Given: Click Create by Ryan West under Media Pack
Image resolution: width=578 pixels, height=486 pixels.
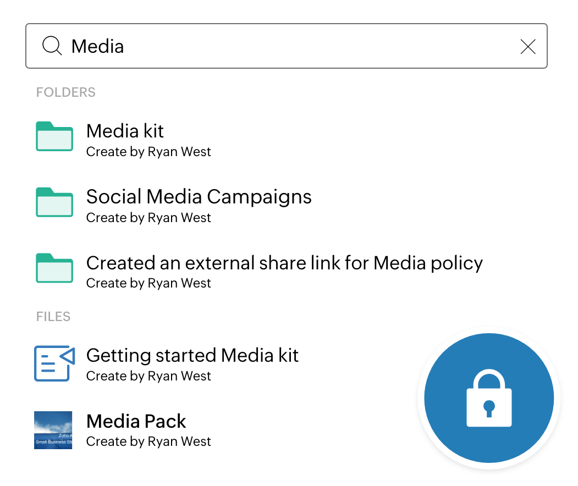Looking at the screenshot, I should pos(148,441).
